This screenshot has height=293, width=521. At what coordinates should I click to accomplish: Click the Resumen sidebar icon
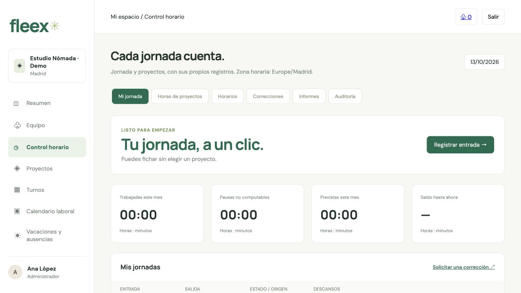coord(16,103)
